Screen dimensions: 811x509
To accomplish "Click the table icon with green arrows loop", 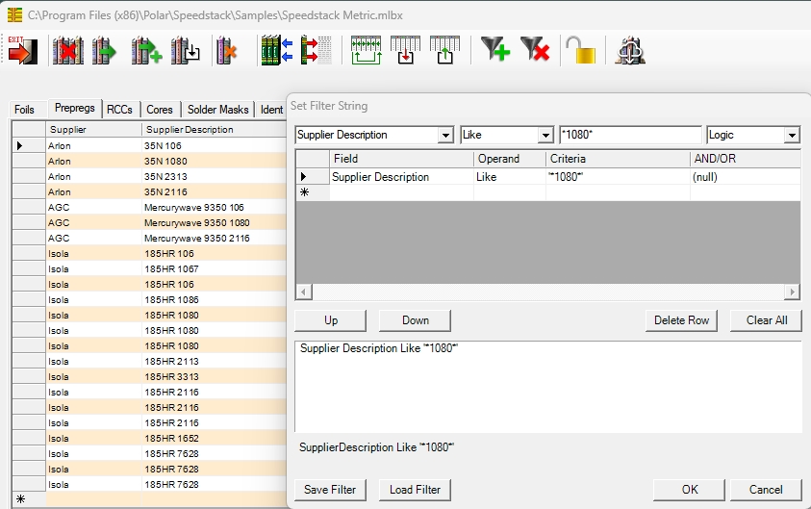I will tap(367, 50).
